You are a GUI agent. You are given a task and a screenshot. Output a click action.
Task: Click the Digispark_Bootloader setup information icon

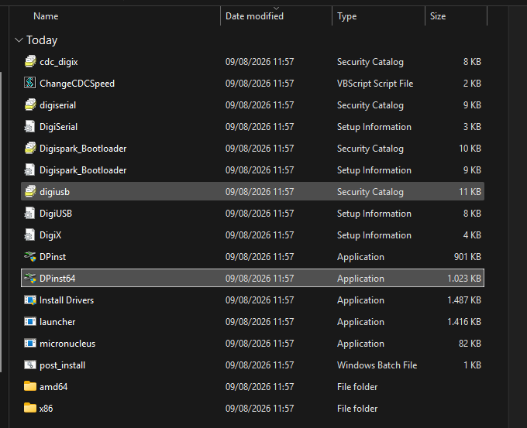(30, 169)
